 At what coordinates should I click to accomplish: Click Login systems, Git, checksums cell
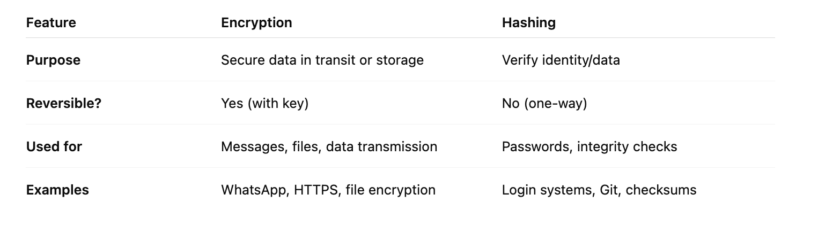[599, 190]
